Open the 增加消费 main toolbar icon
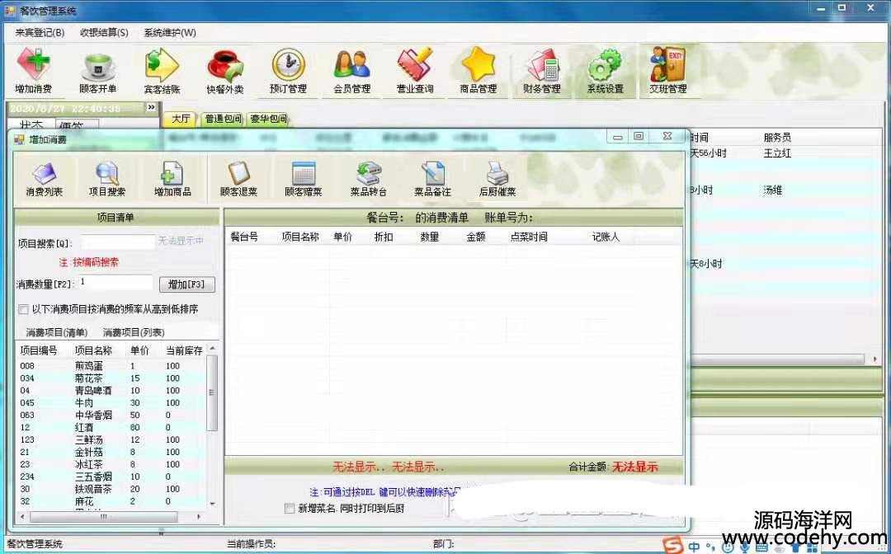 coord(34,71)
